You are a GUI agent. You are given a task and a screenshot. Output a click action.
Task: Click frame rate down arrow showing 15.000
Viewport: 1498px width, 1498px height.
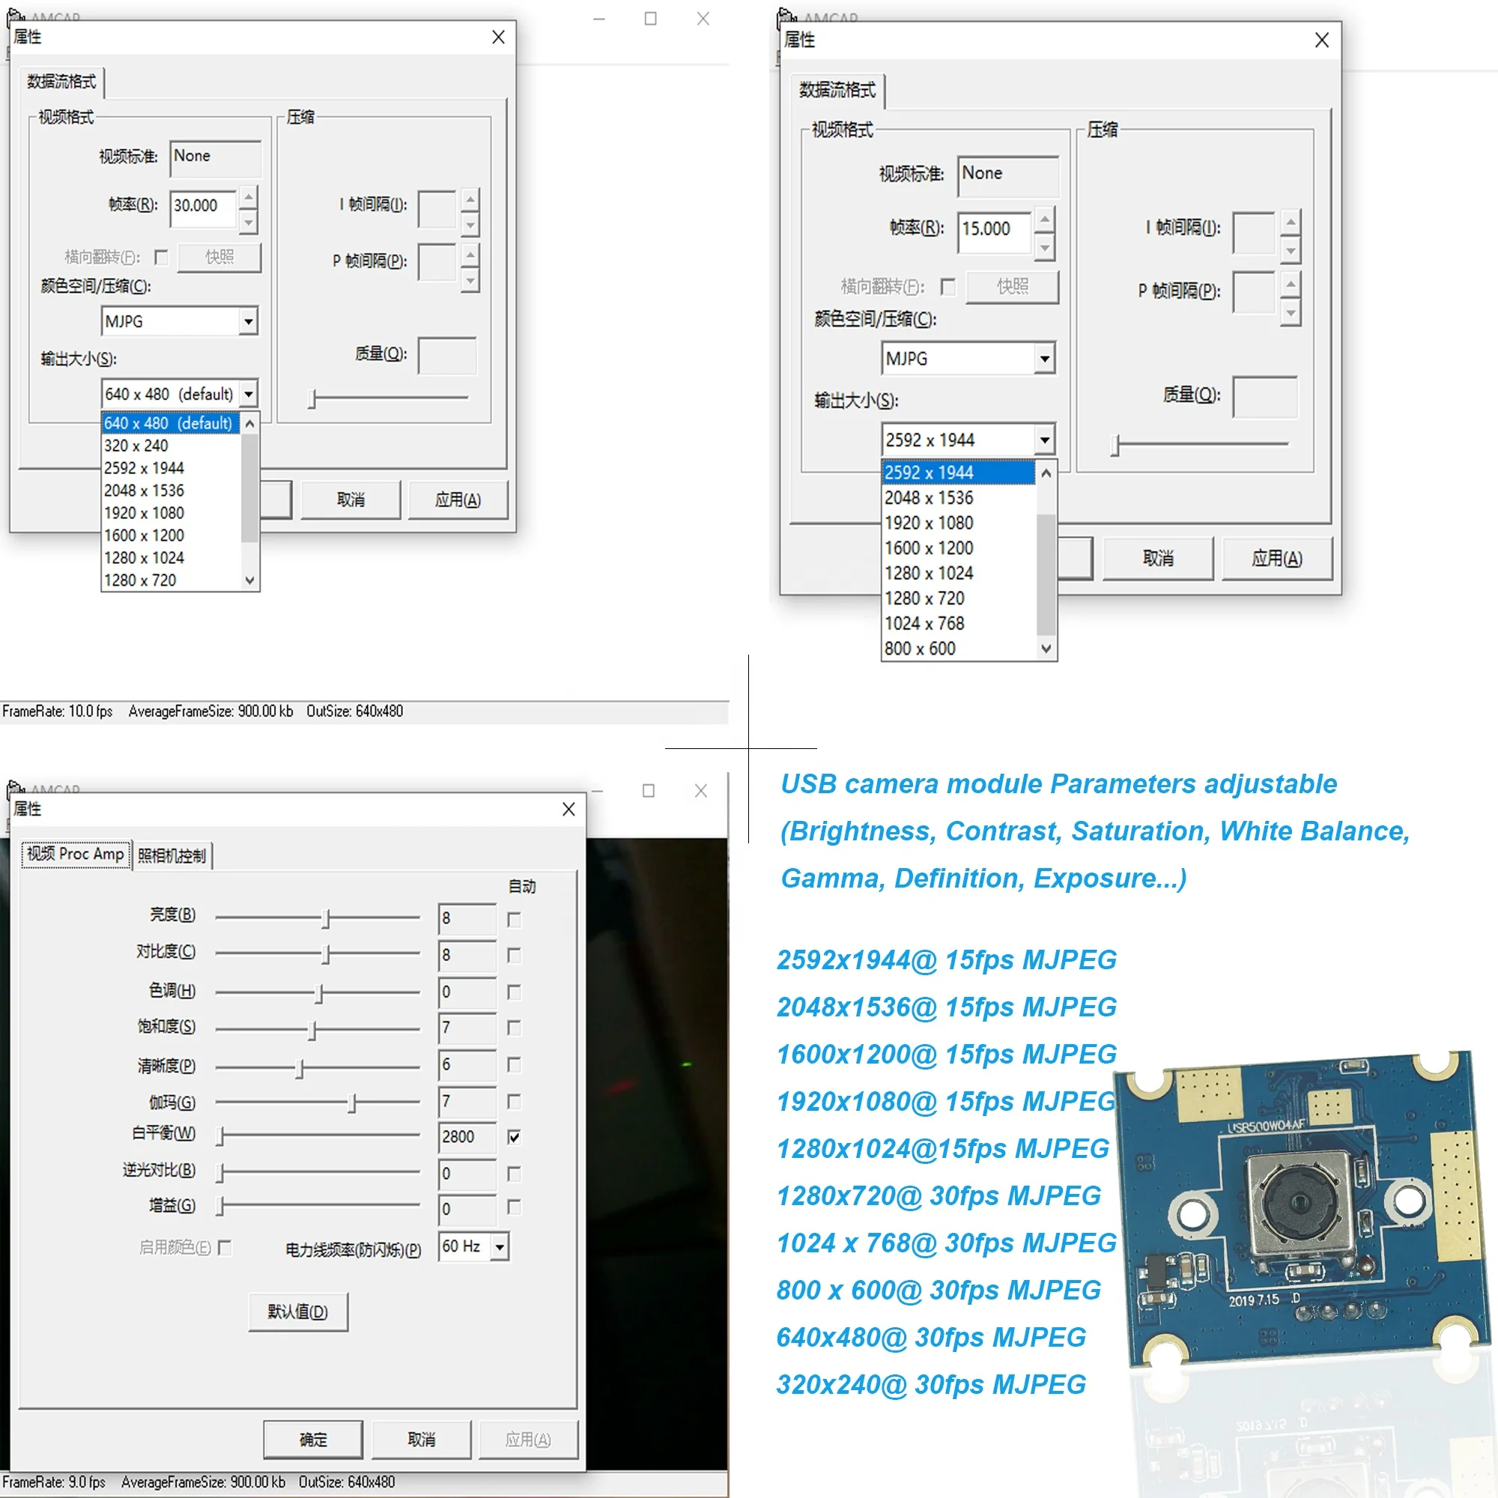pos(1044,248)
